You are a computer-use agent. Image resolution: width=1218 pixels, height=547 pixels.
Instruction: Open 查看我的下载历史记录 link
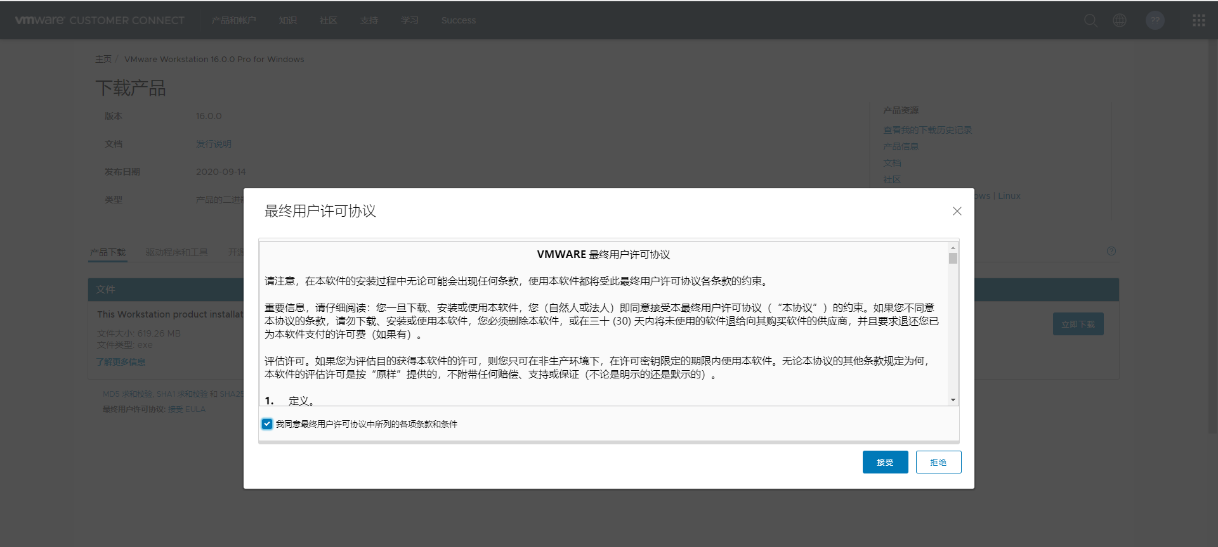pos(927,130)
